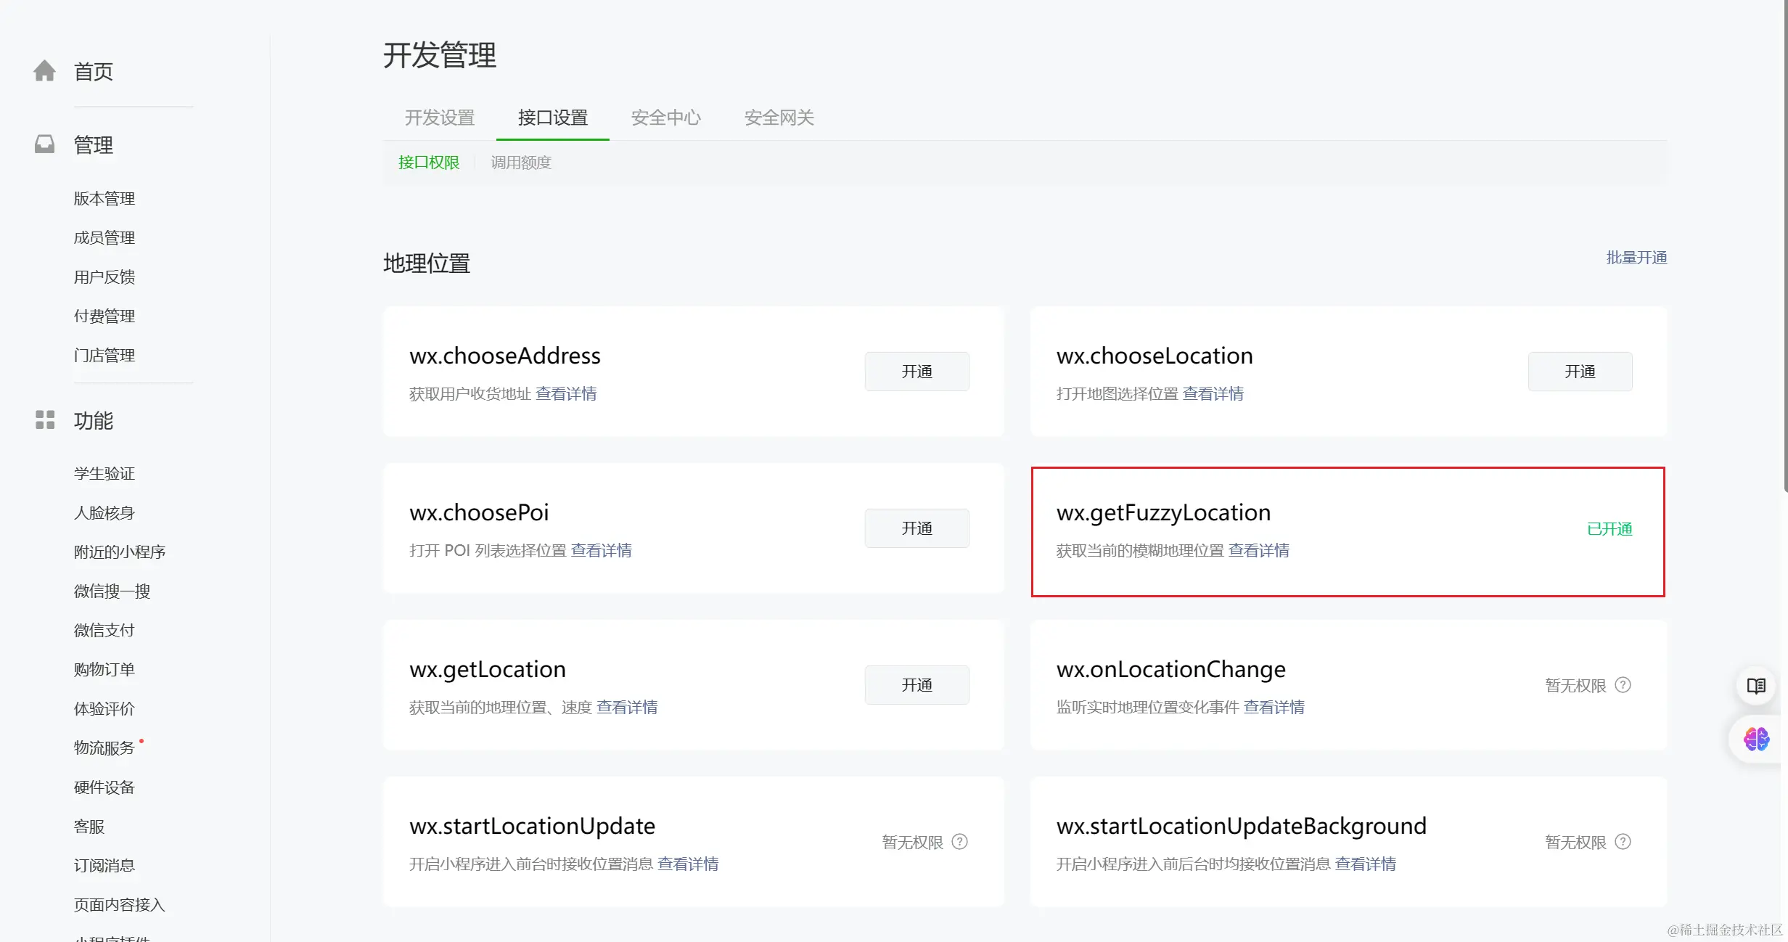This screenshot has height=942, width=1788.
Task: Click 批量开通 link
Action: (x=1636, y=257)
